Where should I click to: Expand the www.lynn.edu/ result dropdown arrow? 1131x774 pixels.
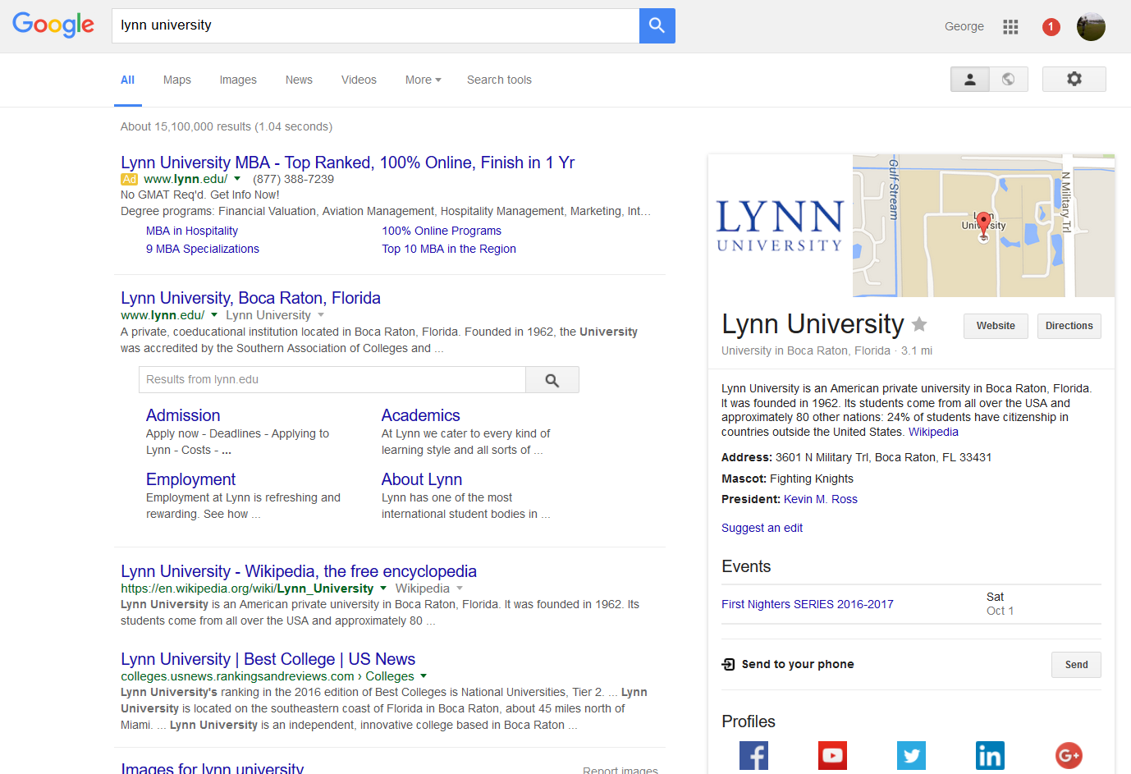tap(214, 315)
